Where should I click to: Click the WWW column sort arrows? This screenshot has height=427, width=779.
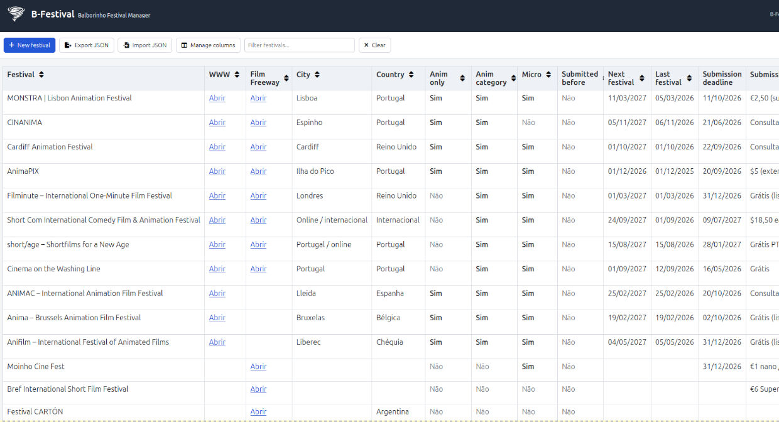pos(237,75)
